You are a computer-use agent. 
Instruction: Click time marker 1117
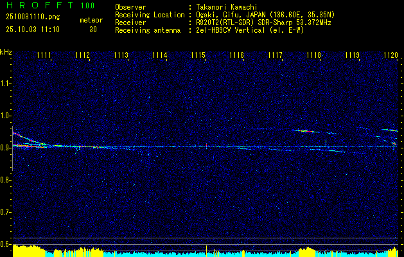(275, 55)
